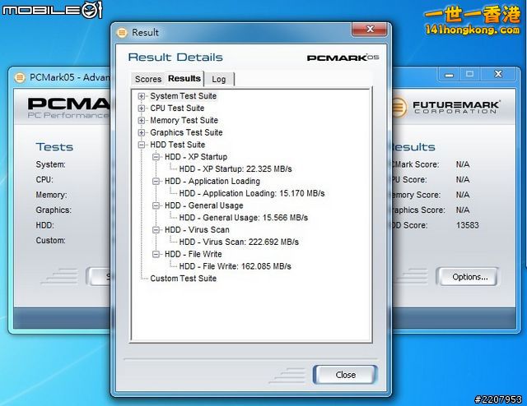Expand the CPU Test Suite node

coord(142,108)
